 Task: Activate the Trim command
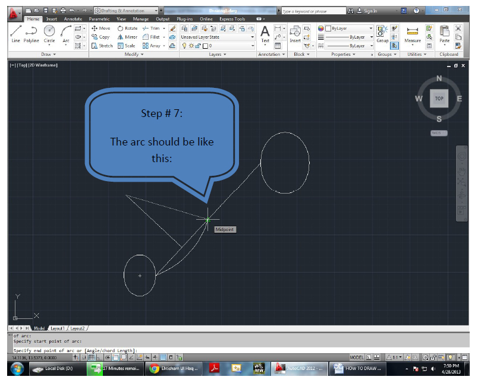155,28
